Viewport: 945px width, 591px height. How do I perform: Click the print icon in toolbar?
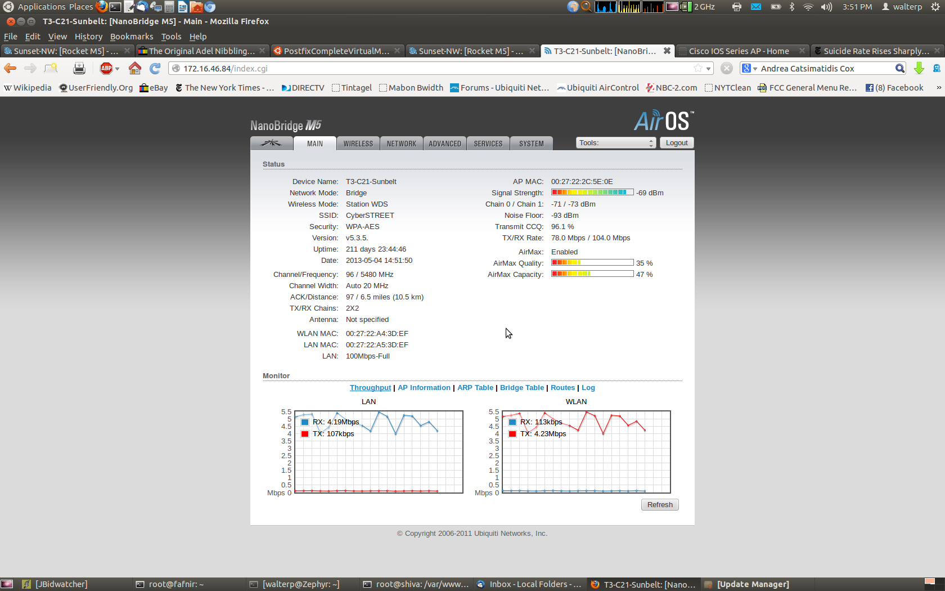coord(79,69)
